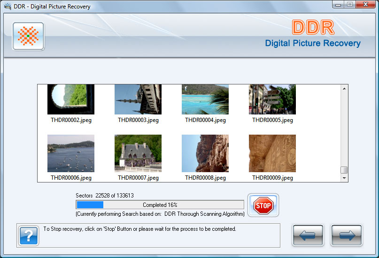The width and height of the screenshot is (379, 258).
Task: Select thumbnail of THDR00007.jpeg stone house
Action: 138,153
